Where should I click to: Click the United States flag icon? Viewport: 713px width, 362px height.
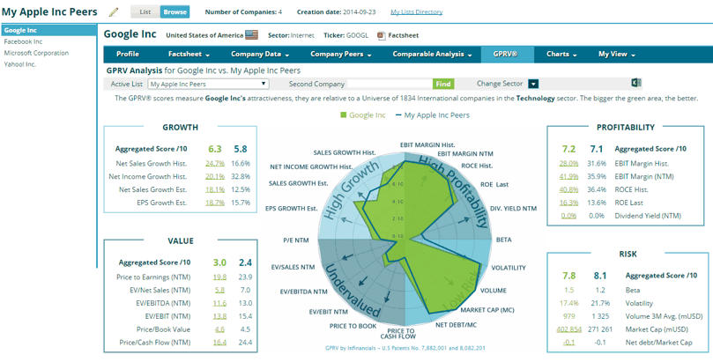[x=251, y=35]
